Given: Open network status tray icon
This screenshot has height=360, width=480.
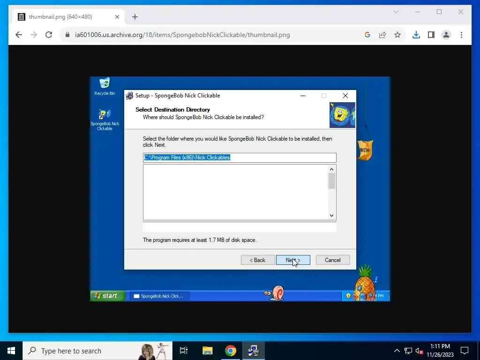Looking at the screenshot, I should [408, 351].
